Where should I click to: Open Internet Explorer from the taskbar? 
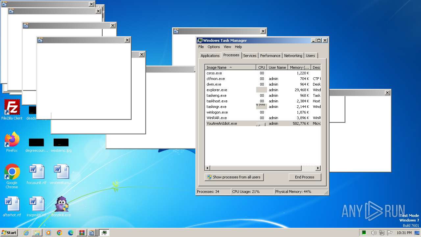tap(26, 233)
